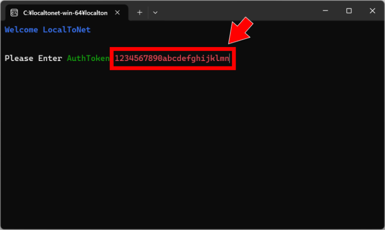385x230 pixels.
Task: Select the C:\localtonet-win-64 terminal tab
Action: coord(65,12)
